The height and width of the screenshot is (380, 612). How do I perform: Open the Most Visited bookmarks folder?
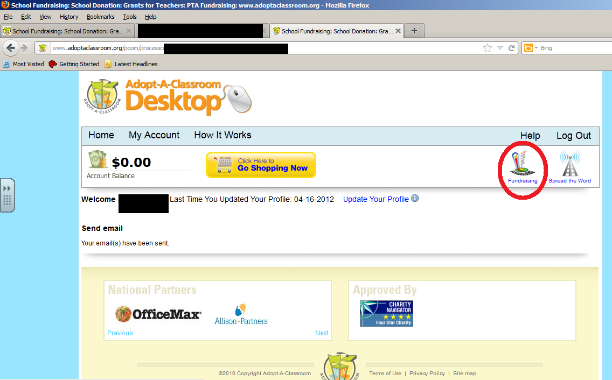(23, 64)
